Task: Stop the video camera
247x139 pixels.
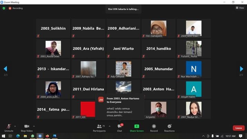Action: [x=27, y=127]
